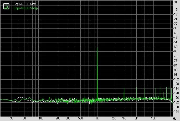Click the -102 dB axis label
180x121 pixels.
tap(176, 79)
